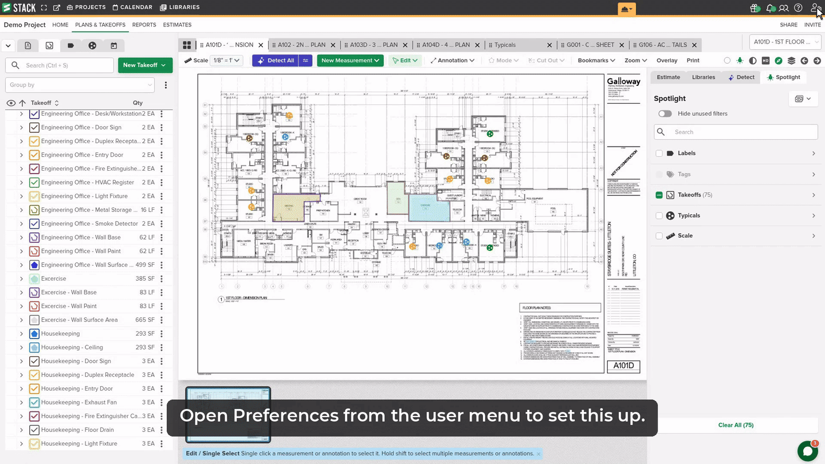
Task: Toggle the Takeoffs (75) filter checkbox
Action: tap(659, 195)
